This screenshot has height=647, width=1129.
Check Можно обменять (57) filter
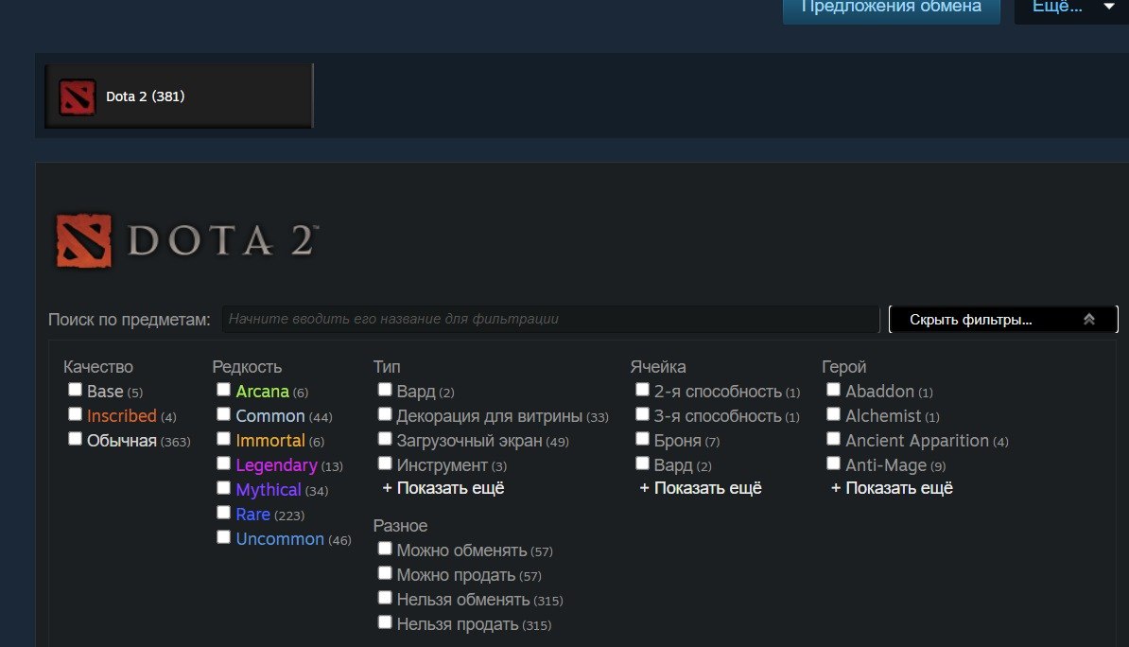[x=385, y=549]
